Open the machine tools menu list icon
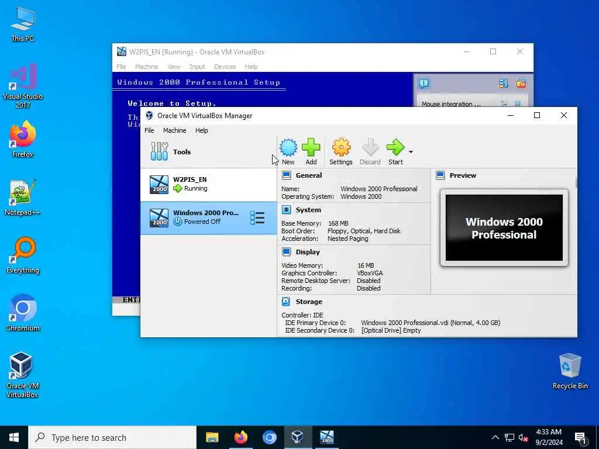Image resolution: width=599 pixels, height=449 pixels. (257, 218)
